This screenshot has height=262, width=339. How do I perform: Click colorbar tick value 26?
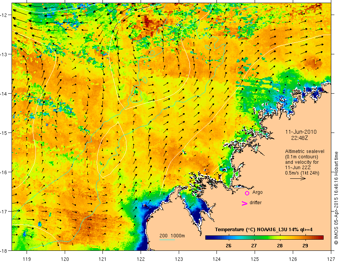pyautogui.click(x=228, y=246)
